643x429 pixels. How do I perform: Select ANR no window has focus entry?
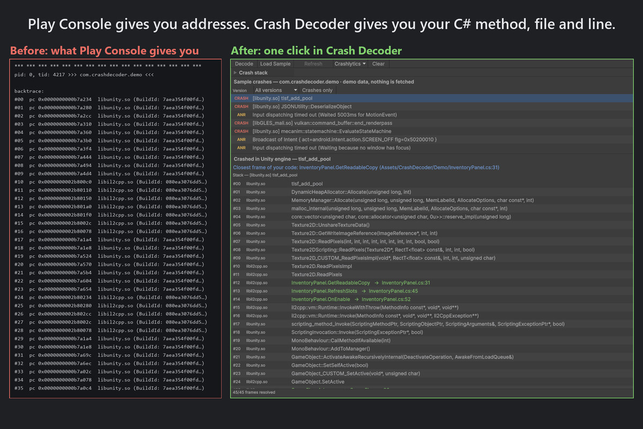click(x=432, y=147)
